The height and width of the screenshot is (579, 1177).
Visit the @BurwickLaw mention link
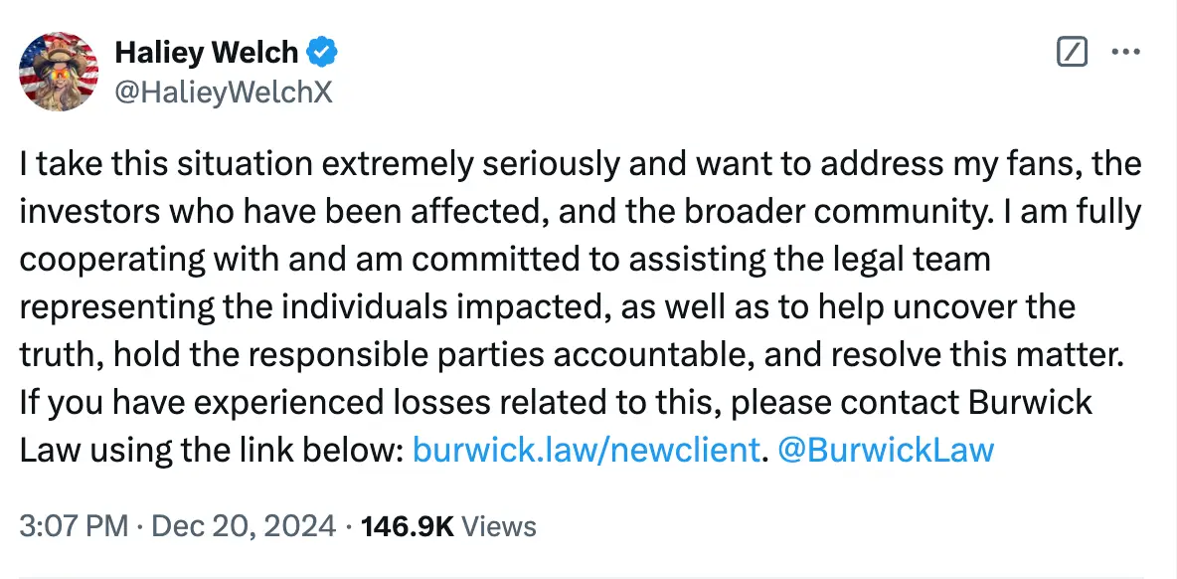[x=885, y=450]
